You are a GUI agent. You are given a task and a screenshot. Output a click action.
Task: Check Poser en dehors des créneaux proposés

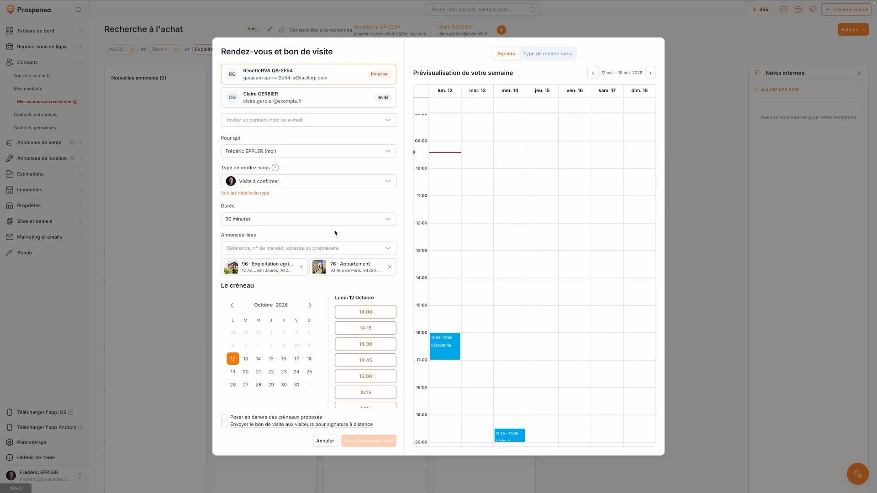tap(224, 417)
